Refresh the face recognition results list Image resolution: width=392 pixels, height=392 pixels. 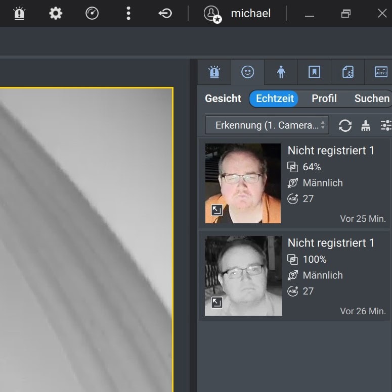coord(345,125)
